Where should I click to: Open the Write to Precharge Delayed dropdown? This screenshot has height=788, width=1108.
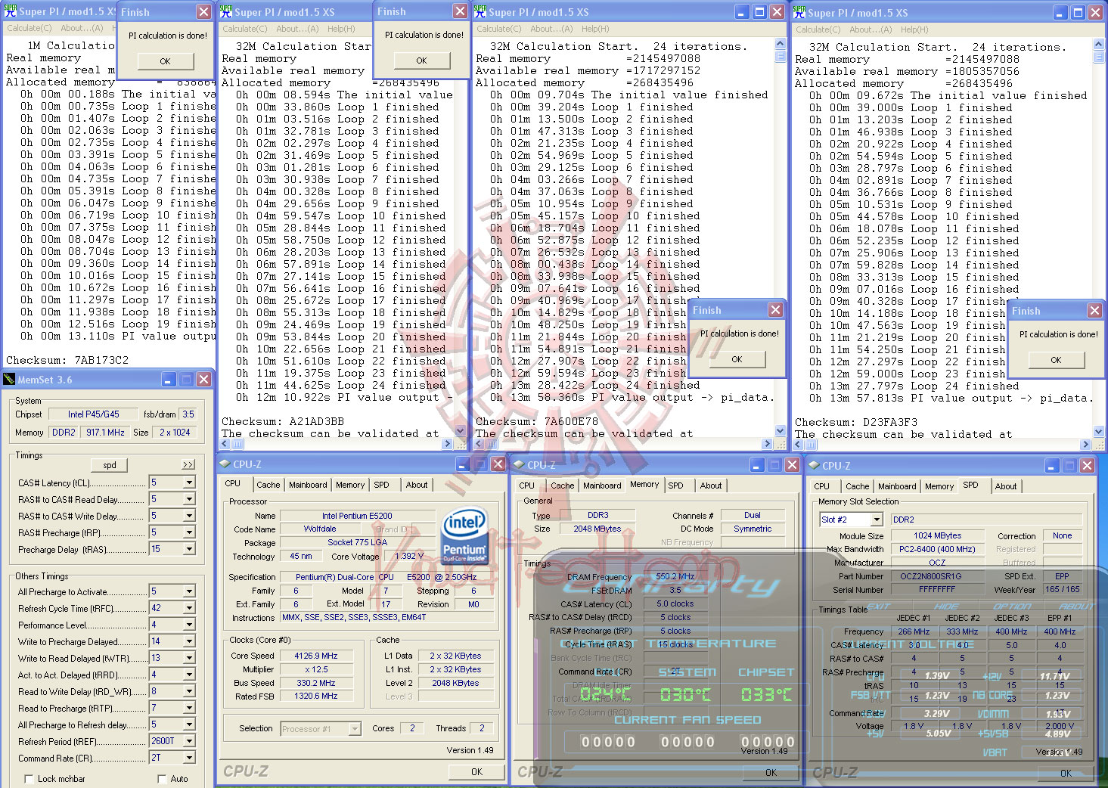tap(189, 641)
